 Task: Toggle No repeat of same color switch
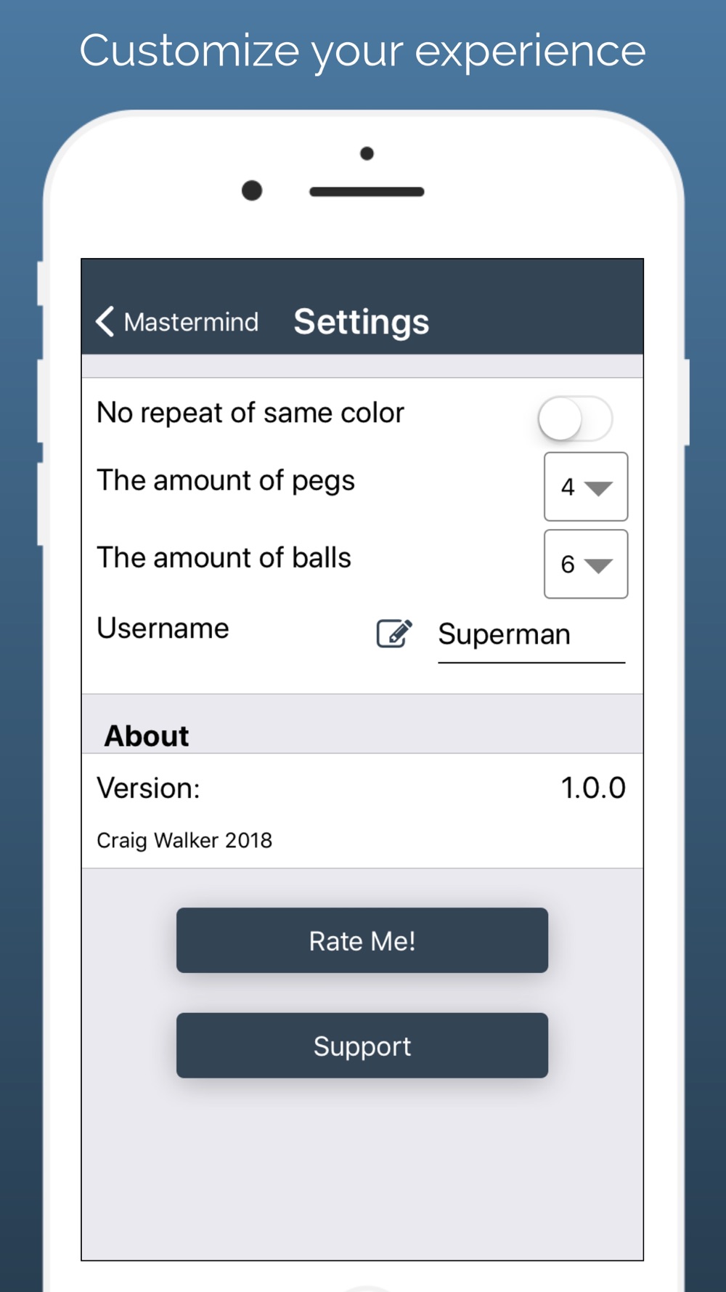575,419
